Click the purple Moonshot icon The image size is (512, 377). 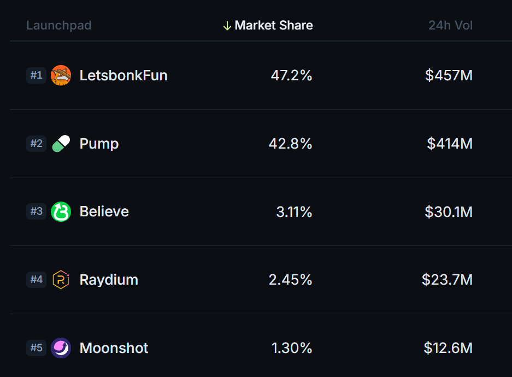click(x=61, y=348)
